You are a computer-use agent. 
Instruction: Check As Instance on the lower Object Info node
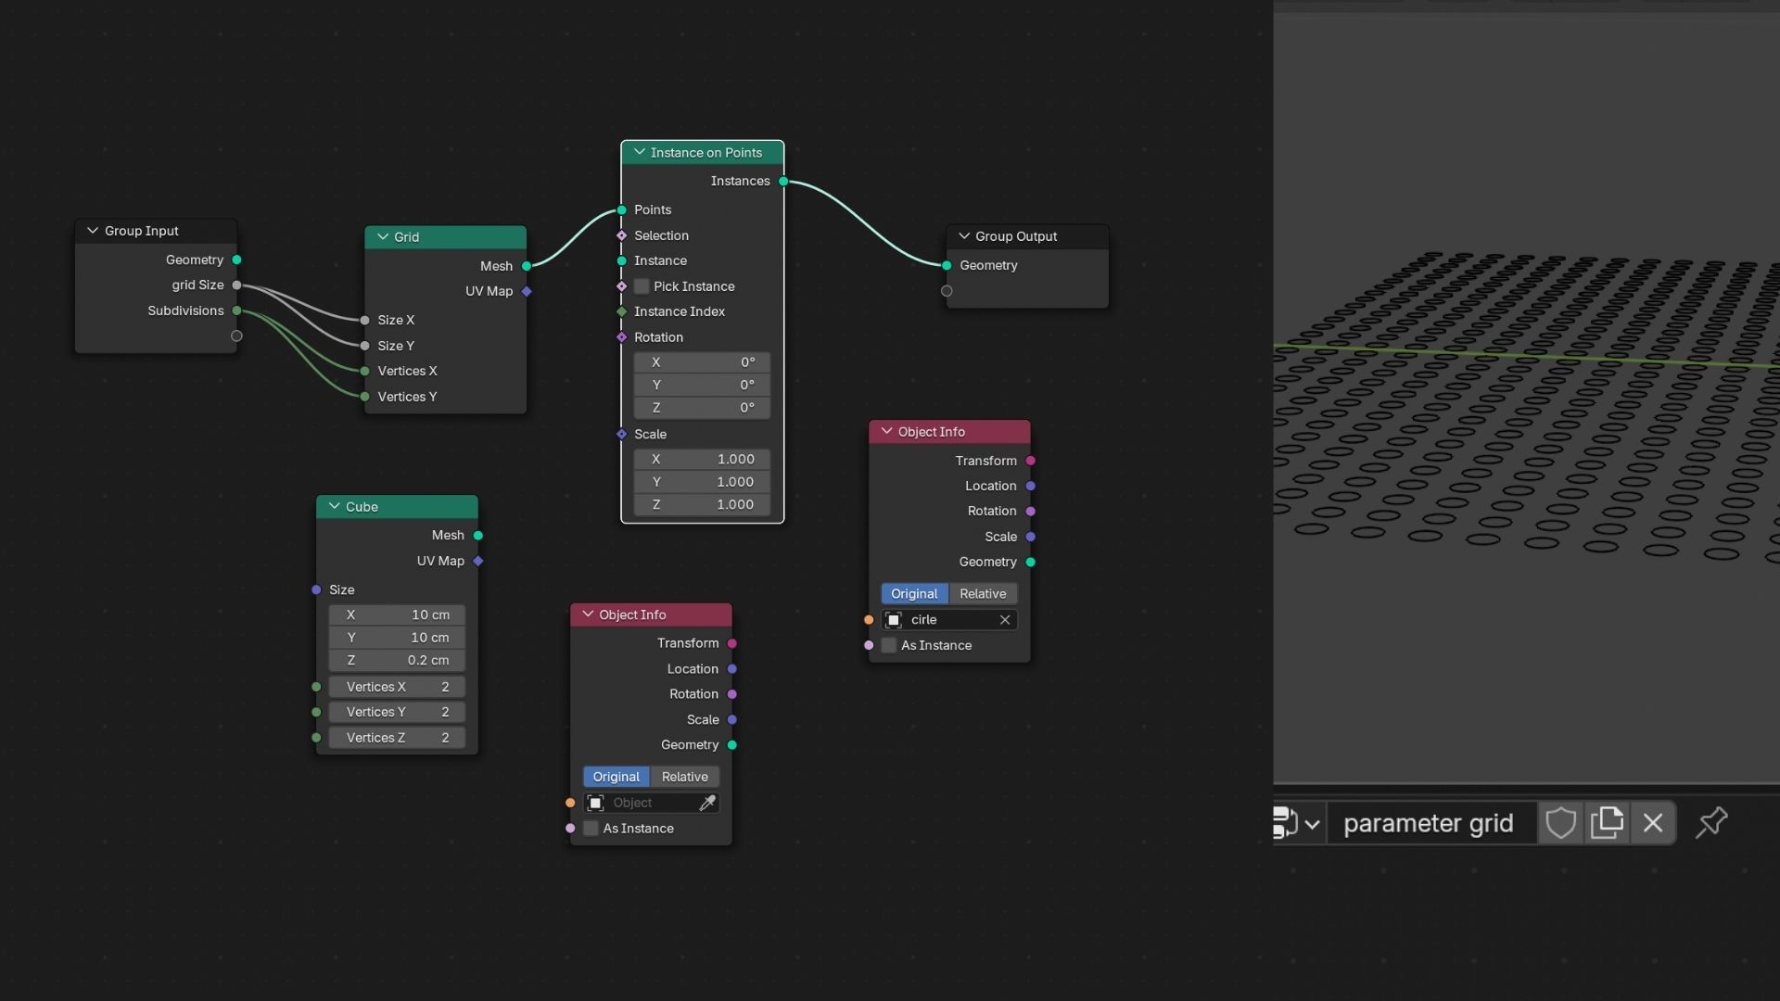click(591, 829)
